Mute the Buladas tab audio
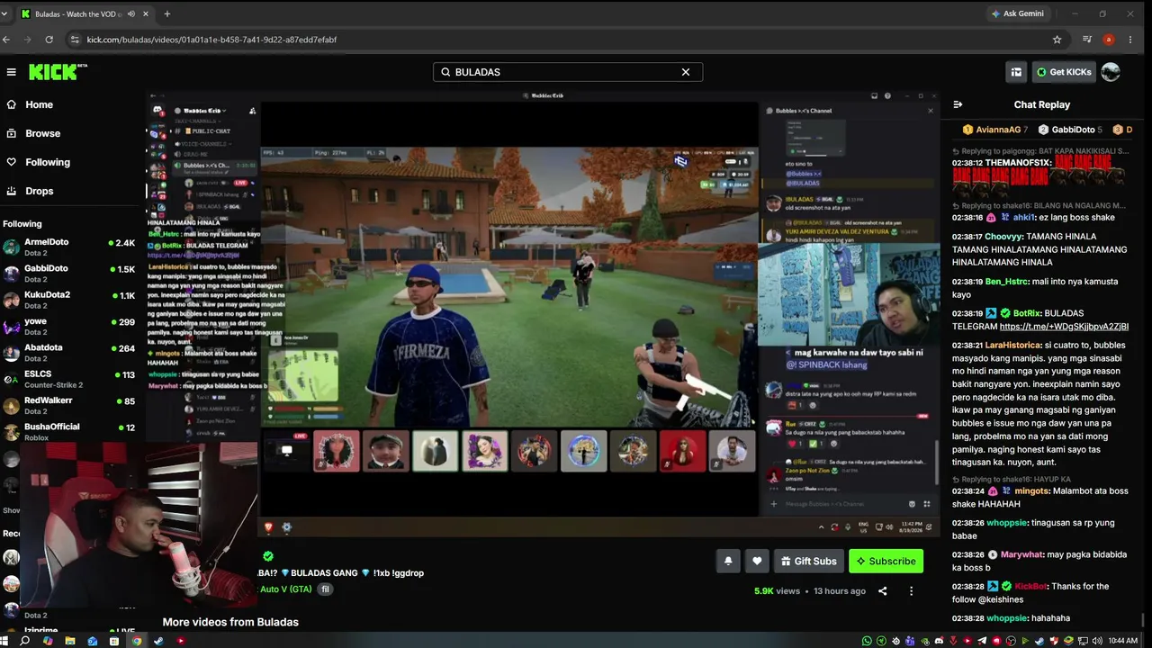Viewport: 1152px width, 648px height. coord(131,13)
